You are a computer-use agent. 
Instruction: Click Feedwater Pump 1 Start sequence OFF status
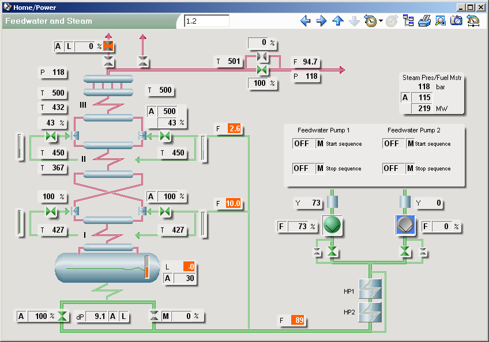pyautogui.click(x=303, y=143)
